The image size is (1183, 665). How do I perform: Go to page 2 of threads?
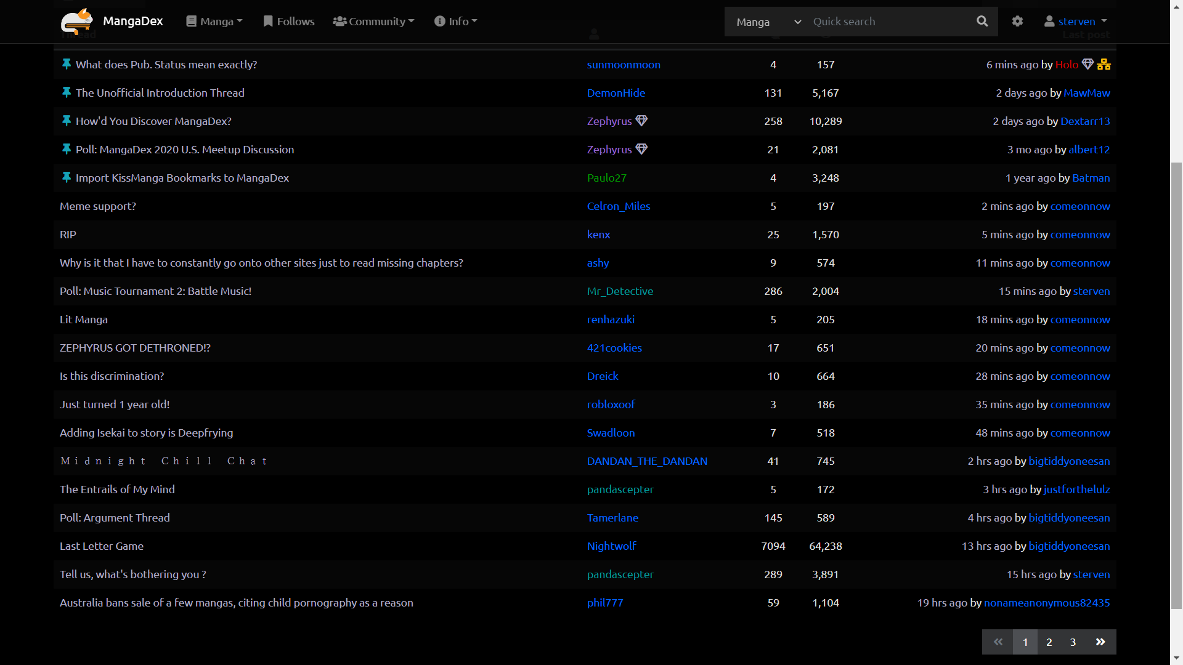point(1049,642)
